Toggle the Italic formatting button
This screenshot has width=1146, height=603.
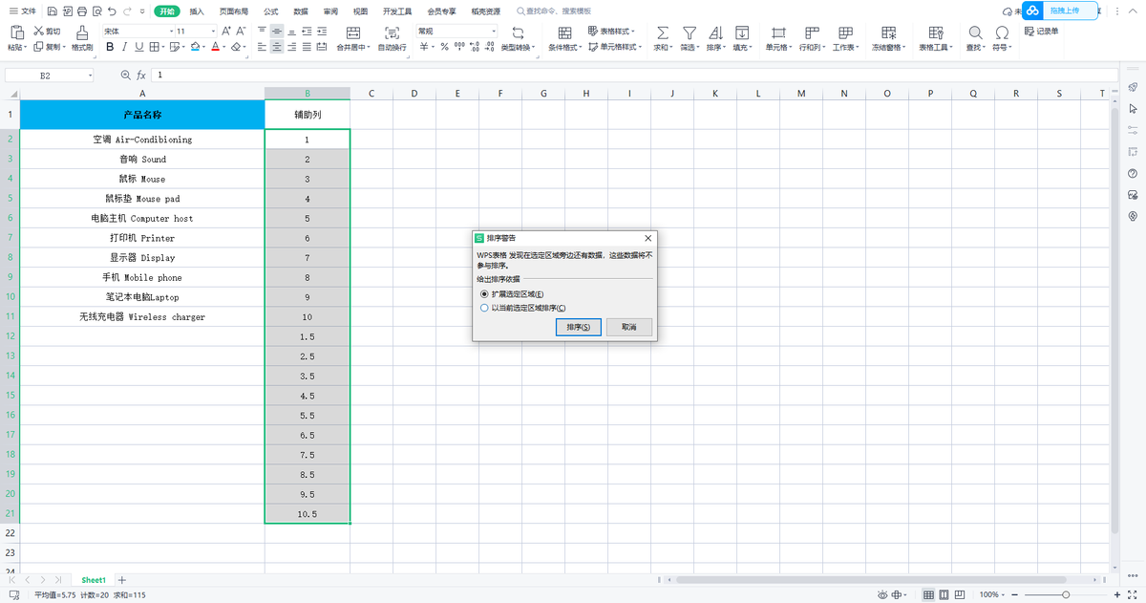pos(125,46)
